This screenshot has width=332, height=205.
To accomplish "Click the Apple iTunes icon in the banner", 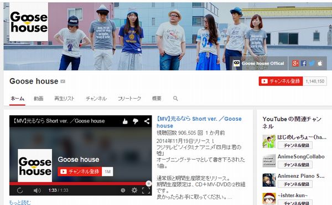I will pyautogui.click(x=320, y=63).
